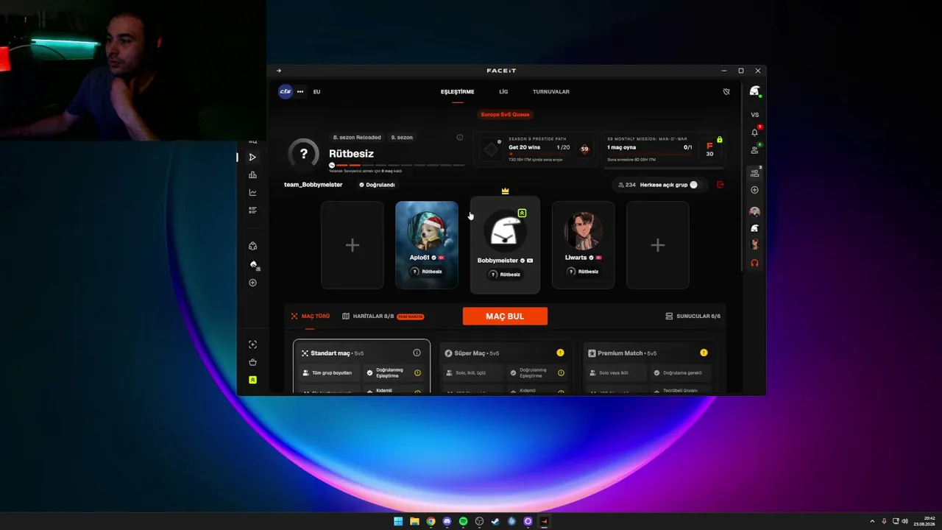Screen dimensions: 942x530
Task: Click the red leave group icon
Action: coord(720,185)
